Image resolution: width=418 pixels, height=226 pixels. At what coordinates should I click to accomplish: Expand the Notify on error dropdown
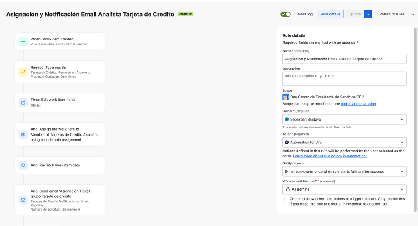pyautogui.click(x=344, y=171)
